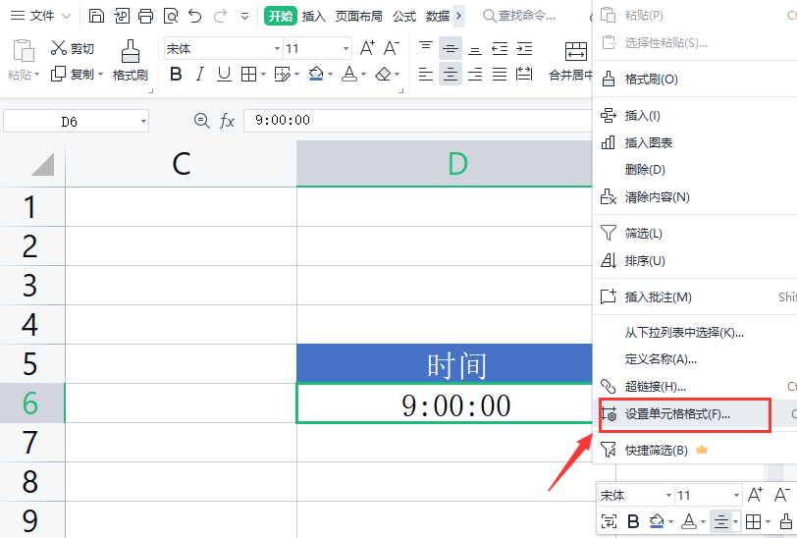Screen dimensions: 797x538
Task: Open Print Preview icon
Action: (171, 16)
